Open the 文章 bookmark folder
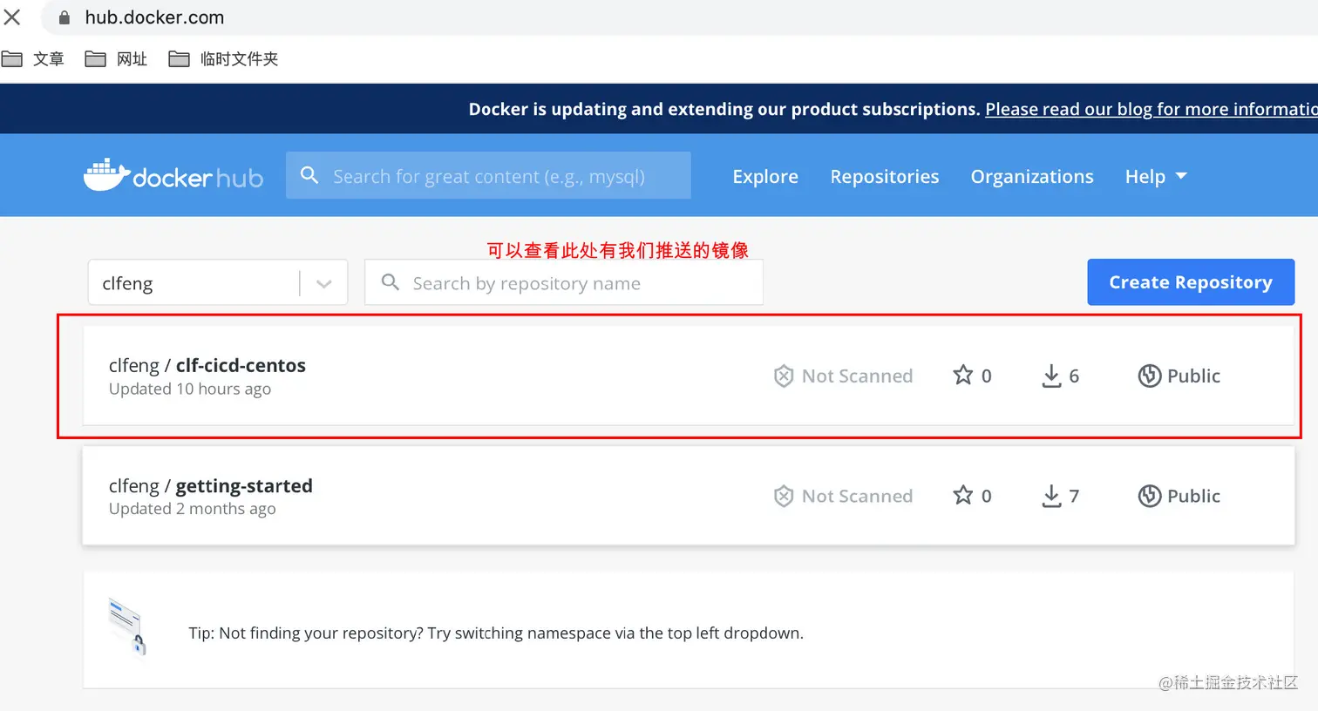This screenshot has width=1318, height=711. click(33, 59)
